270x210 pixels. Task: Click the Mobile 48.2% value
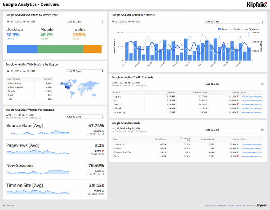pos(47,35)
